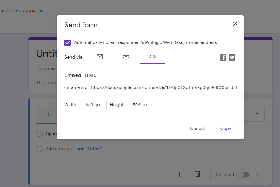Enable the Required toggle for the question
Image resolution: width=280 pixels, height=187 pixels.
243,174
